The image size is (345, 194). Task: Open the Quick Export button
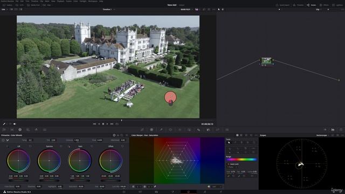pos(282,5)
